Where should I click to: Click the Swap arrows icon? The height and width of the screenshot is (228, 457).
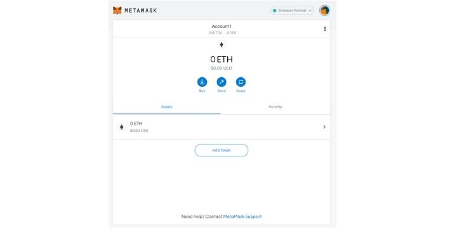[x=241, y=82]
